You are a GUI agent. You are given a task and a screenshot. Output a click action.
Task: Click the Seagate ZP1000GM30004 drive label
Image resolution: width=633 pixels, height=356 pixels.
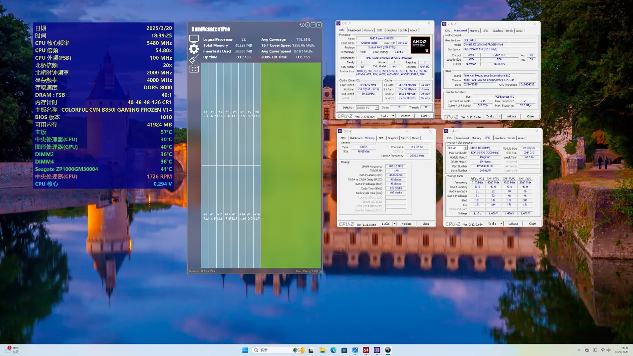[x=66, y=169]
